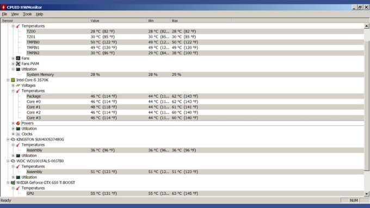Click the Min column header
The height and width of the screenshot is (208, 370).
pos(158,21)
